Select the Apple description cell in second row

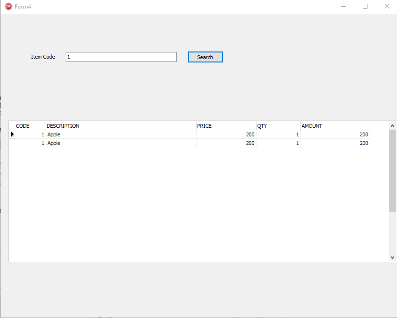pos(120,143)
